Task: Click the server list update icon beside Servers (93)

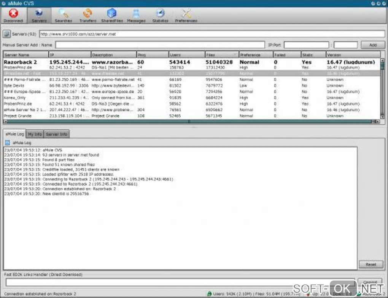Action: click(x=7, y=34)
